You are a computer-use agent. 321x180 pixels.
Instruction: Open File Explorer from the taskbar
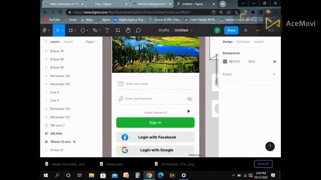tap(91, 175)
